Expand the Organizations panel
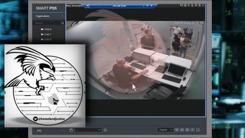Screen dimensions: 245x138 pos(49,16)
